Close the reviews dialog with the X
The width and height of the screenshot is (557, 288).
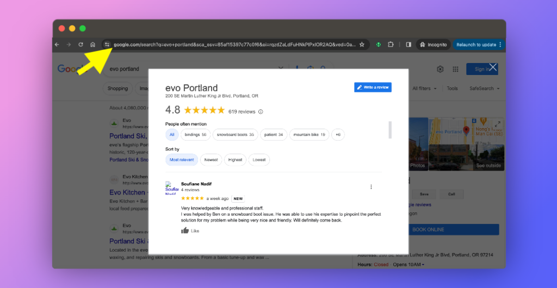click(493, 67)
